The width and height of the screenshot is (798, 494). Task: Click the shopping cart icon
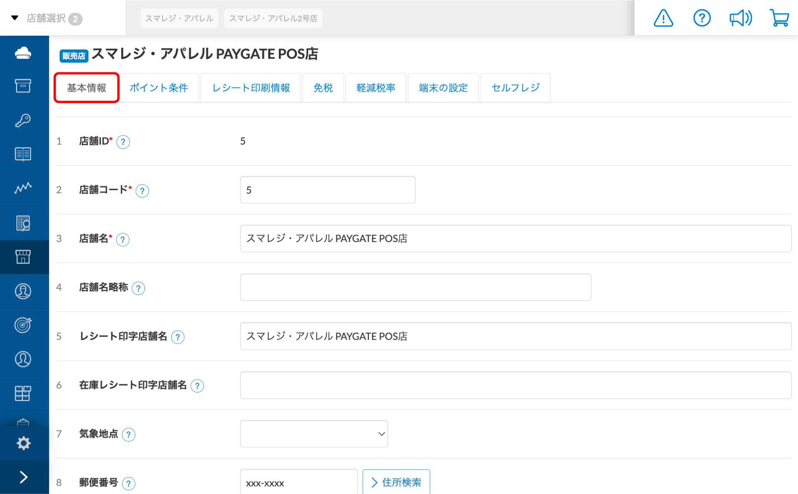point(779,18)
